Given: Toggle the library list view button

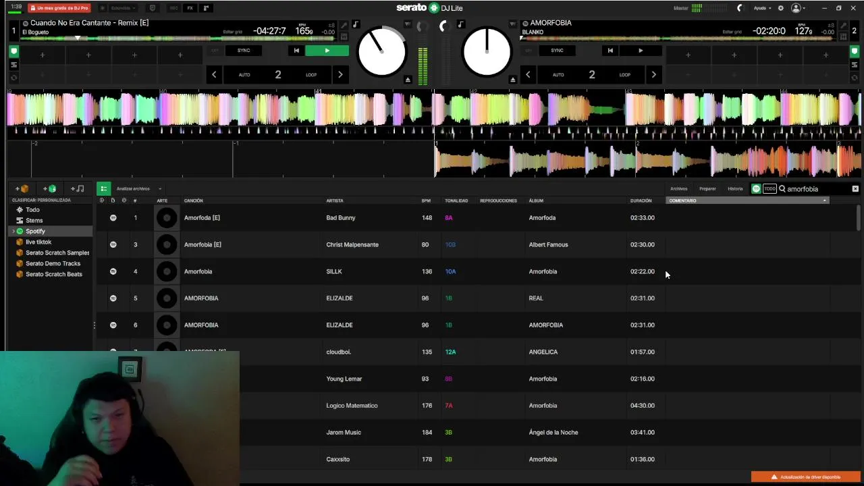Looking at the screenshot, I should [x=103, y=189].
